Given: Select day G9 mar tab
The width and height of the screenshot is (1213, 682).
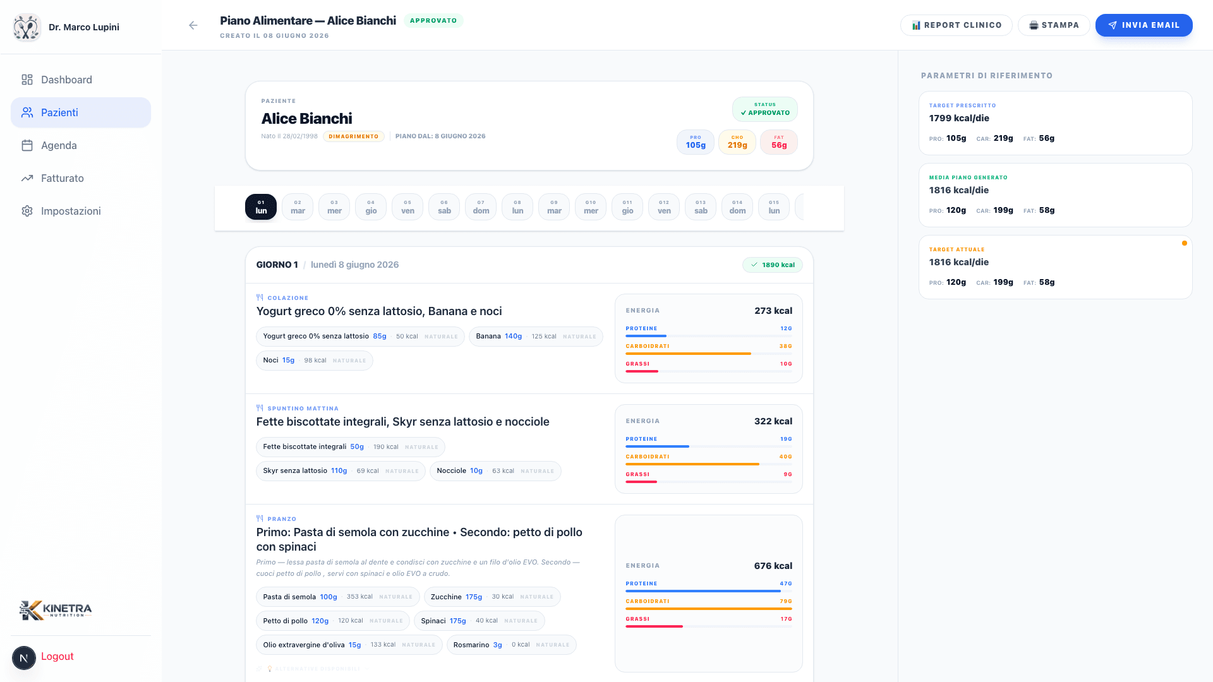Looking at the screenshot, I should tap(554, 207).
